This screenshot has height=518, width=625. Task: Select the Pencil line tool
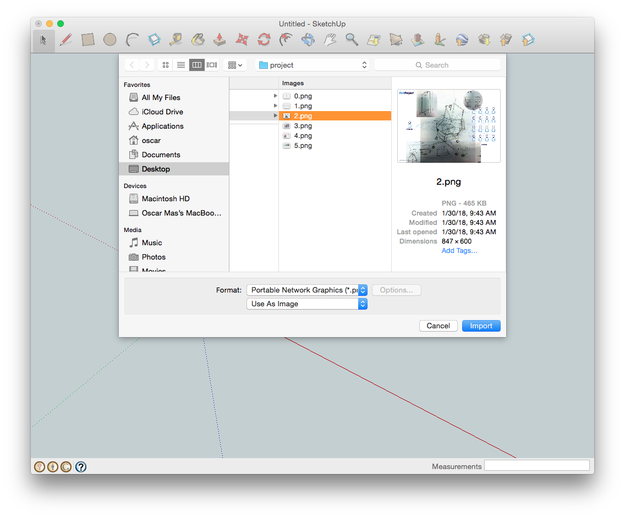66,40
